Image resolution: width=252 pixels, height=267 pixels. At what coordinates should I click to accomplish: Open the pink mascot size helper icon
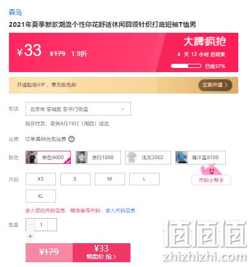[x=211, y=170]
